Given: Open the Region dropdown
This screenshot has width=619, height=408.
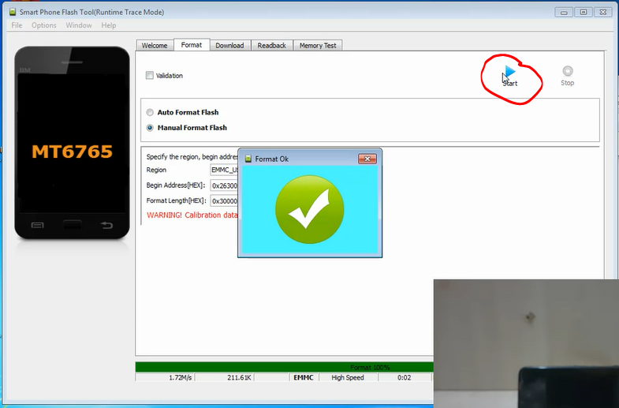Looking at the screenshot, I should 224,170.
